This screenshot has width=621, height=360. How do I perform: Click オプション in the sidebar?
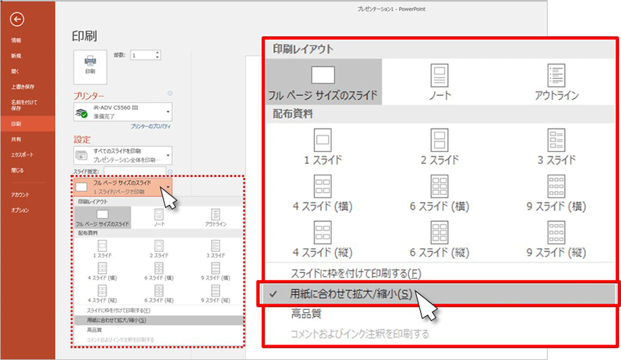(x=20, y=210)
